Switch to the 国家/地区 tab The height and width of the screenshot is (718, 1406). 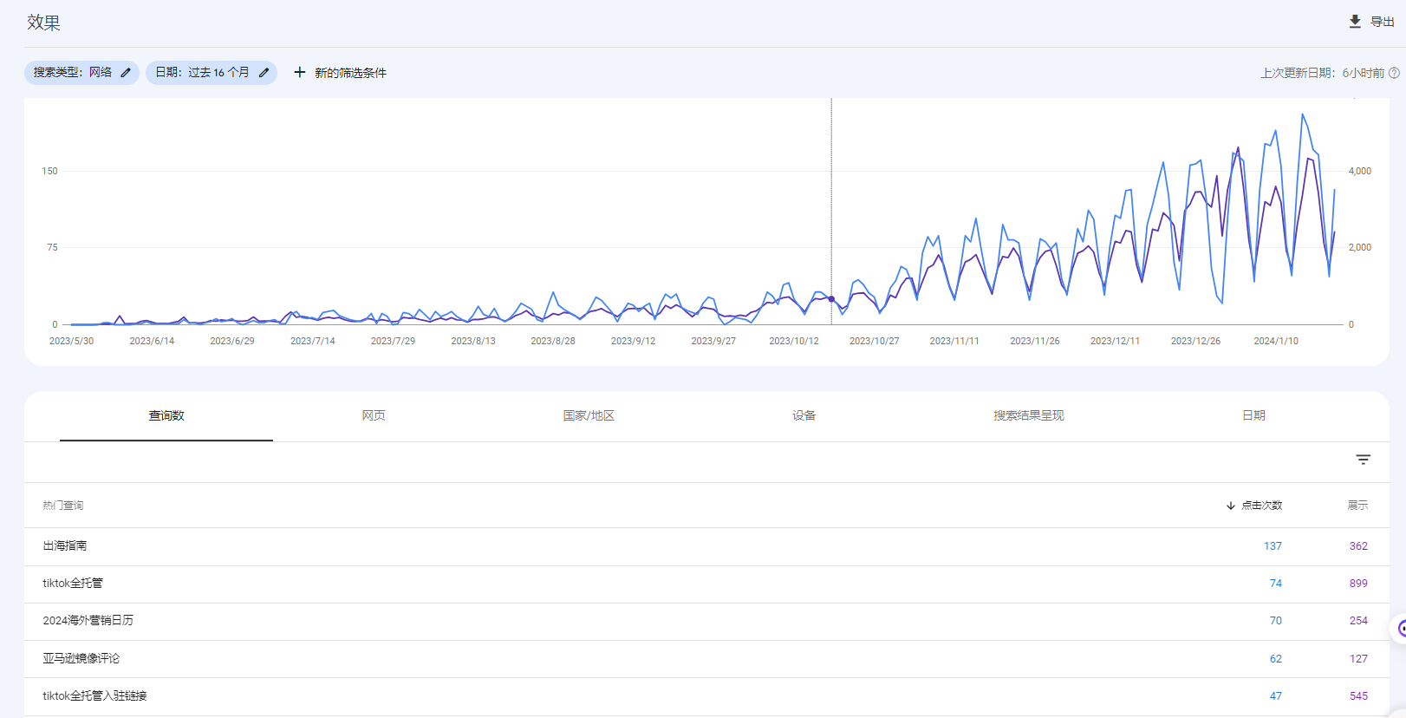click(589, 416)
